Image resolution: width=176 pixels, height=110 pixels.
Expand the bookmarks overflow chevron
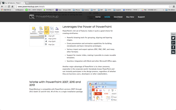(x=163, y=10)
